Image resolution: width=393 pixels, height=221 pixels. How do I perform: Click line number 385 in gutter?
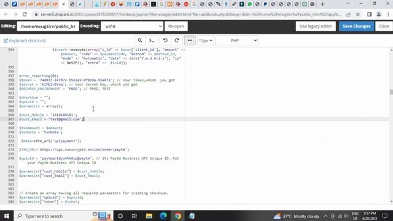11,202
